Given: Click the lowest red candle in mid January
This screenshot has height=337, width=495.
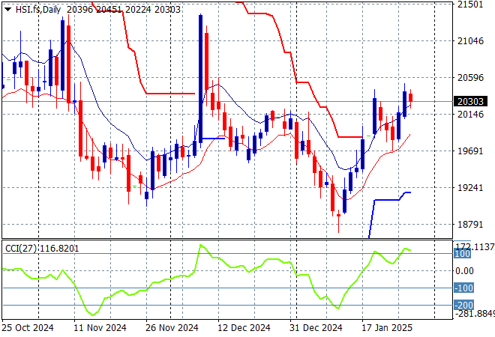Looking at the screenshot, I should [x=339, y=216].
